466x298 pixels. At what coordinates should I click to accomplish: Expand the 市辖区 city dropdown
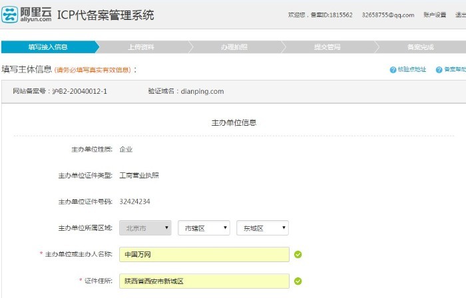click(204, 228)
